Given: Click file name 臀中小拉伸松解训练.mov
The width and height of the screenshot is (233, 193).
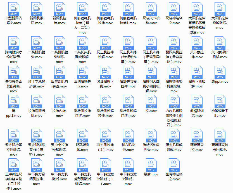Looking at the screenshot, I should point(60,150).
